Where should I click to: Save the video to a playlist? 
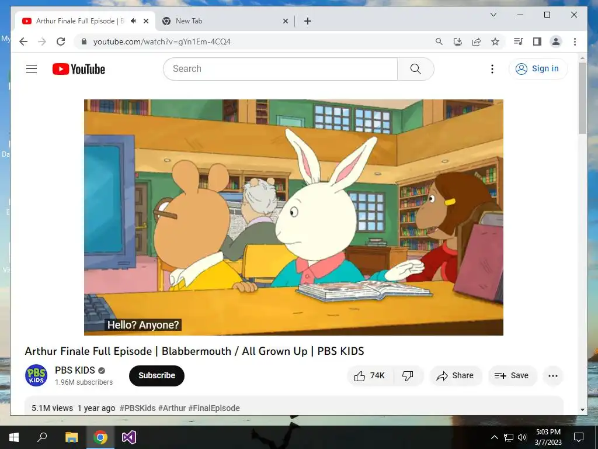coord(512,376)
